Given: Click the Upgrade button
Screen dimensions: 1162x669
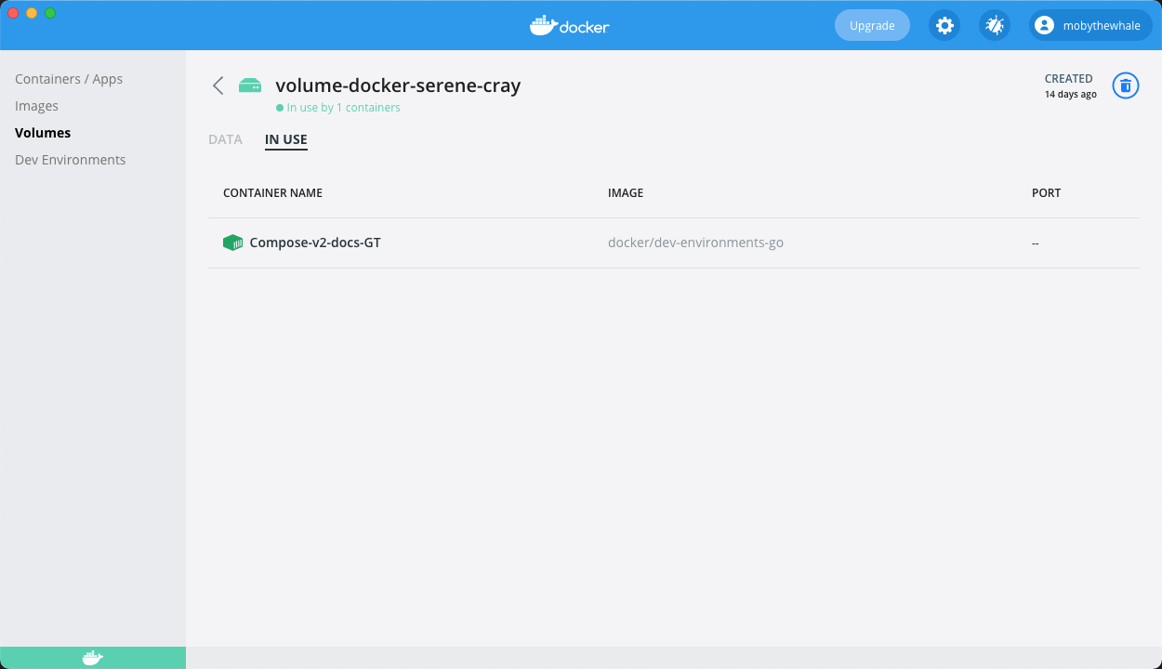Looking at the screenshot, I should [x=872, y=25].
